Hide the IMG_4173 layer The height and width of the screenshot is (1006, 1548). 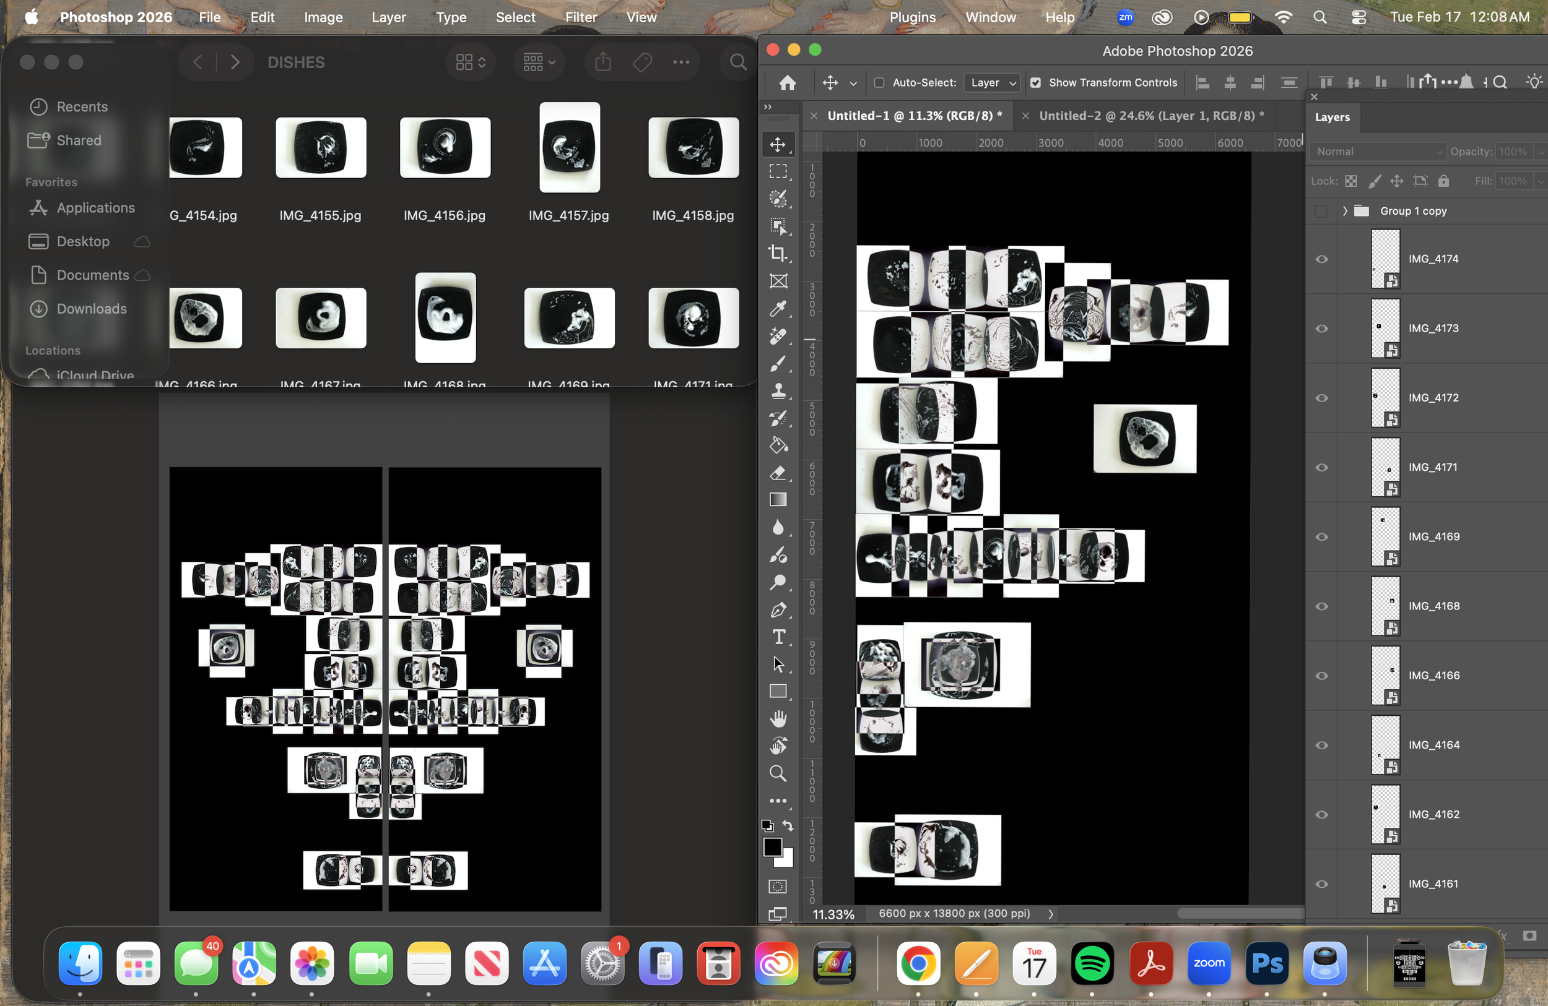pos(1321,329)
